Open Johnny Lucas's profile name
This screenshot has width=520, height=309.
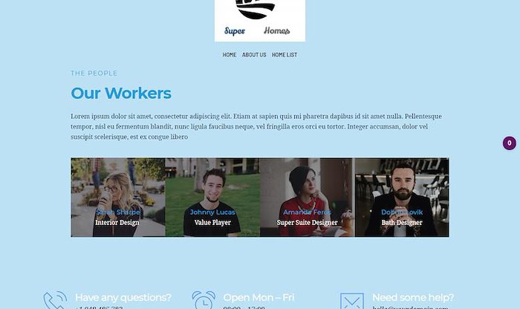212,212
